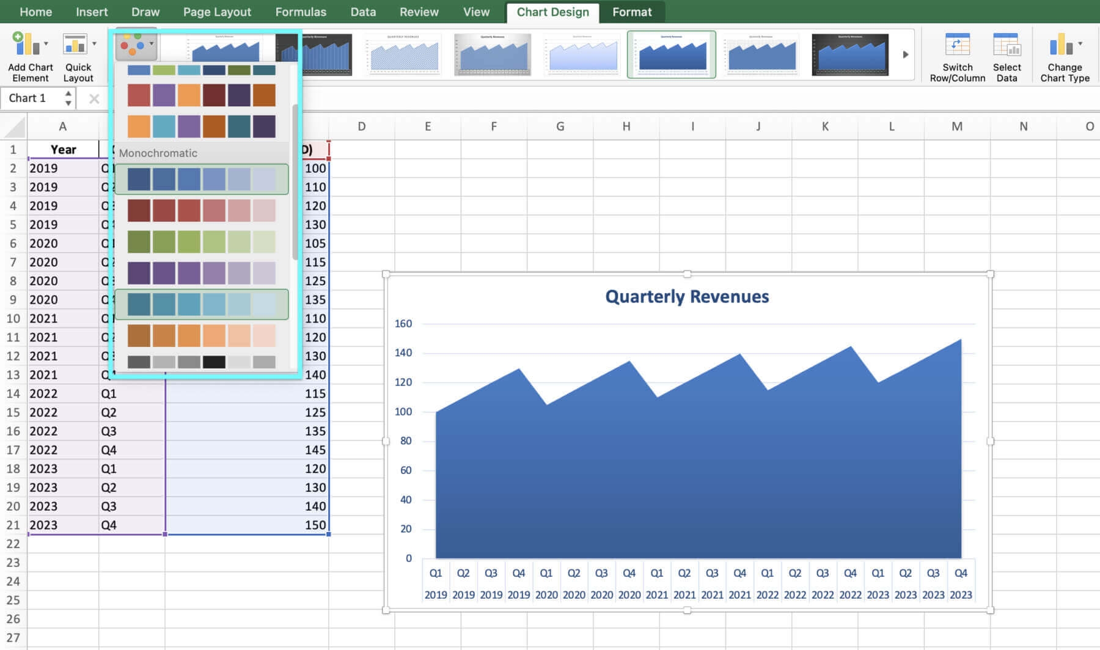The width and height of the screenshot is (1100, 650).
Task: Apply the black background chart style thumbnail
Action: (x=849, y=54)
